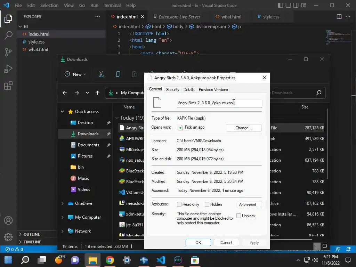Image resolution: width=356 pixels, height=267 pixels.
Task: Open the Run and Debug view
Action: pos(8,69)
